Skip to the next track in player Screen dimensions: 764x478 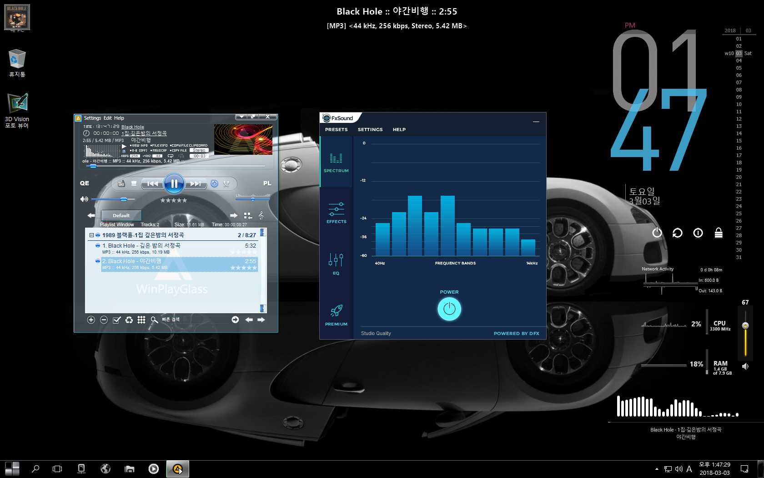[x=196, y=183]
